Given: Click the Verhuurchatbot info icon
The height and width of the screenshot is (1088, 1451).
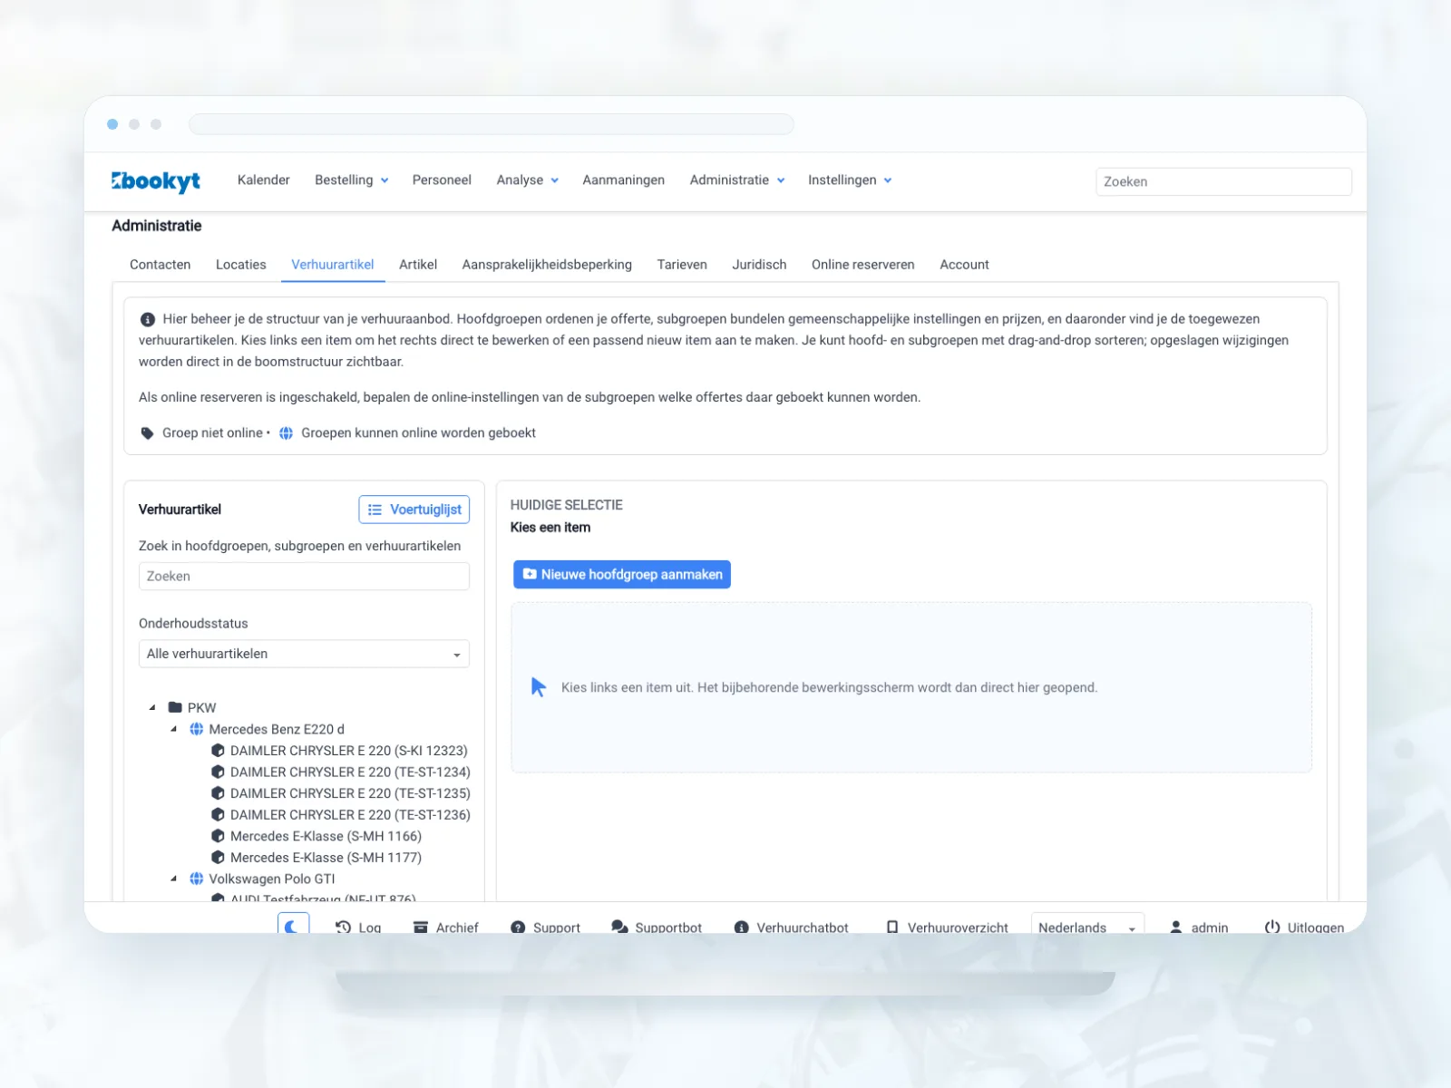Looking at the screenshot, I should coord(741,928).
